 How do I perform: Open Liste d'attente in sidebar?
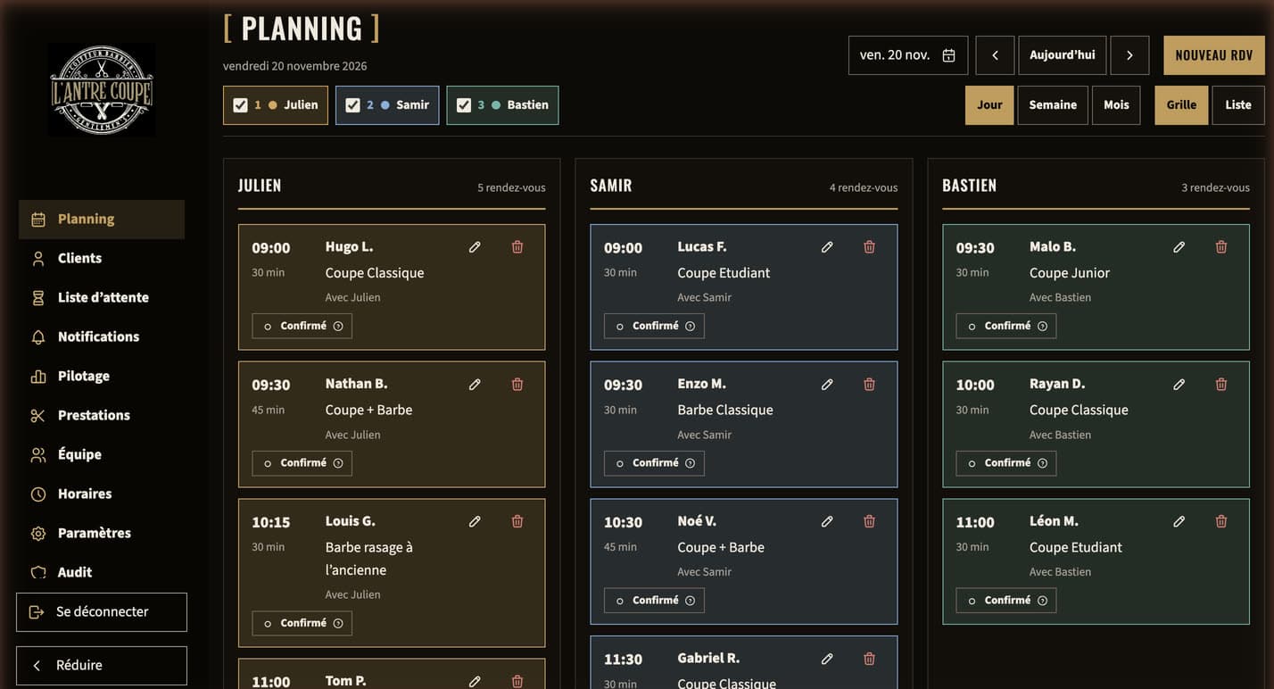point(102,297)
